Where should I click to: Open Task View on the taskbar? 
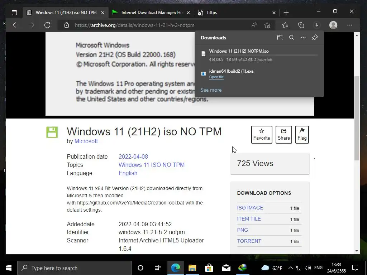(x=158, y=268)
